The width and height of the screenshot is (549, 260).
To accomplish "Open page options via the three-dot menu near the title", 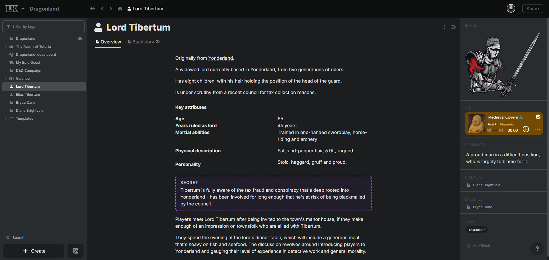I will 444,27.
